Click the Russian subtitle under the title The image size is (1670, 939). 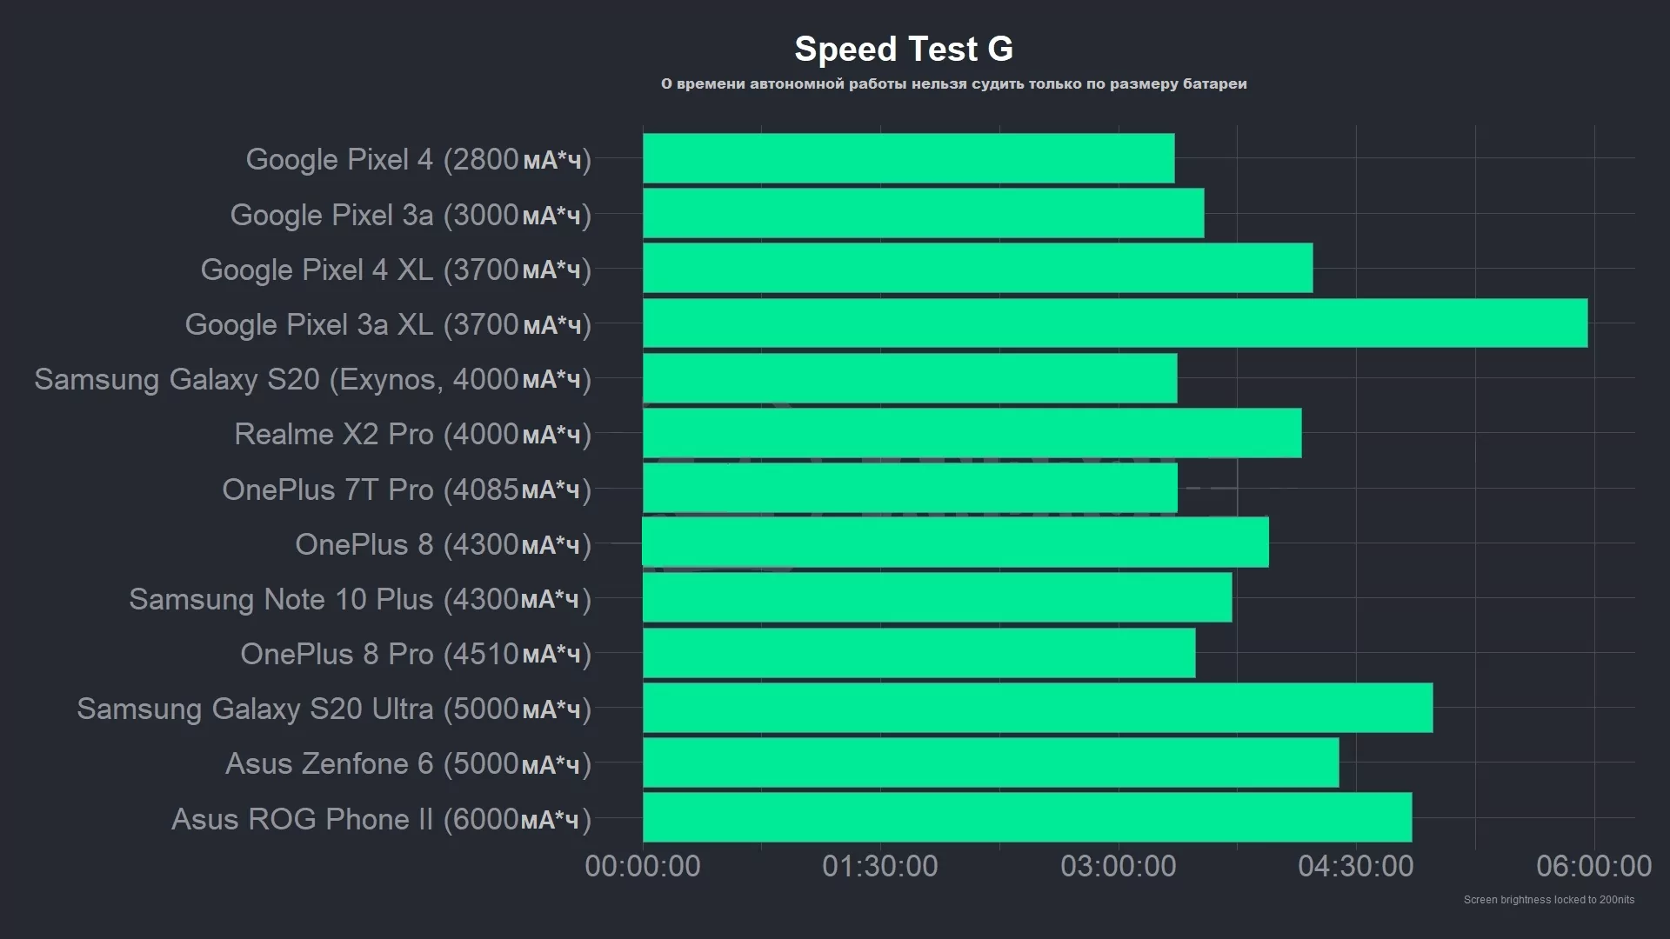953,84
